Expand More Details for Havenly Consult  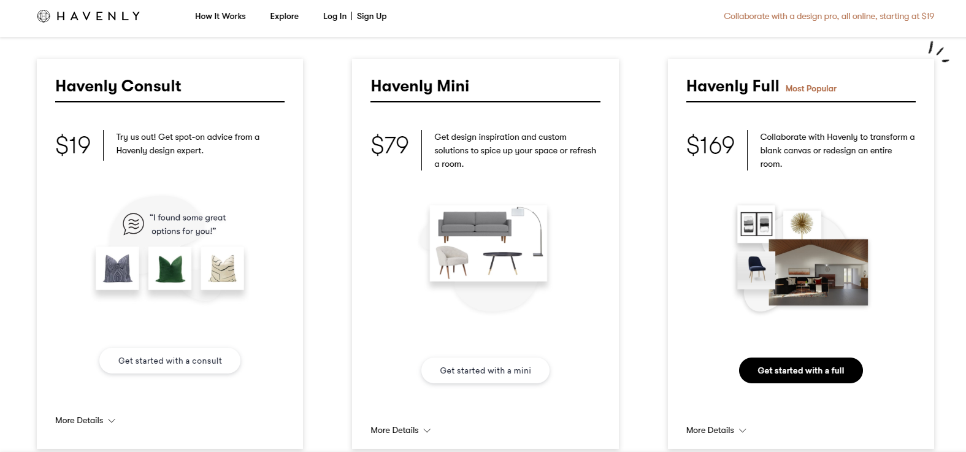[x=85, y=421]
